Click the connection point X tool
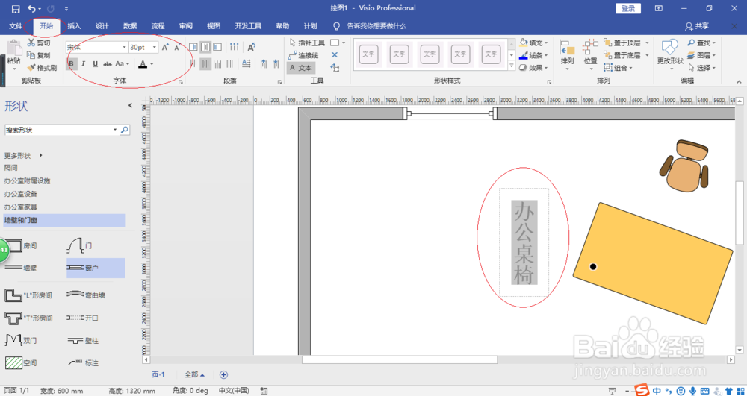Screen dimensions: 747x396 335,55
